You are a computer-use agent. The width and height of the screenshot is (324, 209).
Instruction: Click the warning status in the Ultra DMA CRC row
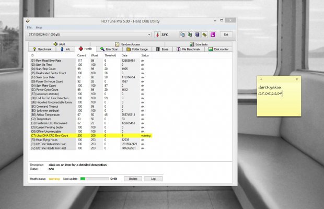[x=146, y=136]
